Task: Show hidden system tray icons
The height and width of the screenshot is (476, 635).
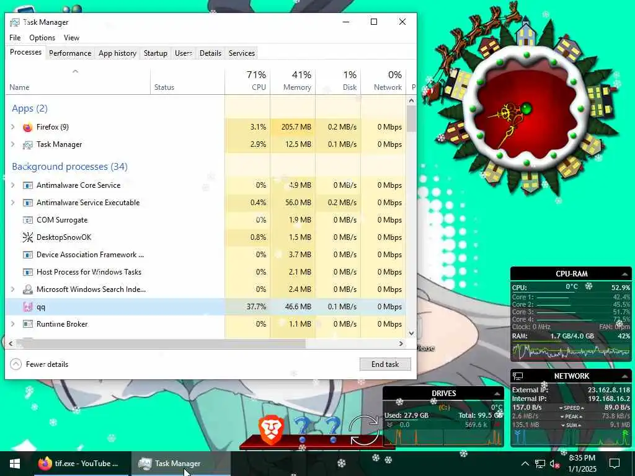Action: (525, 464)
